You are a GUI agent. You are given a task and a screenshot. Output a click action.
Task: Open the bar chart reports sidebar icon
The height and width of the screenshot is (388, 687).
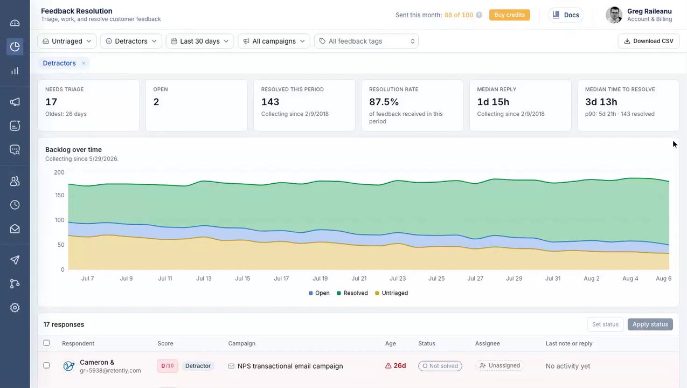pyautogui.click(x=15, y=71)
